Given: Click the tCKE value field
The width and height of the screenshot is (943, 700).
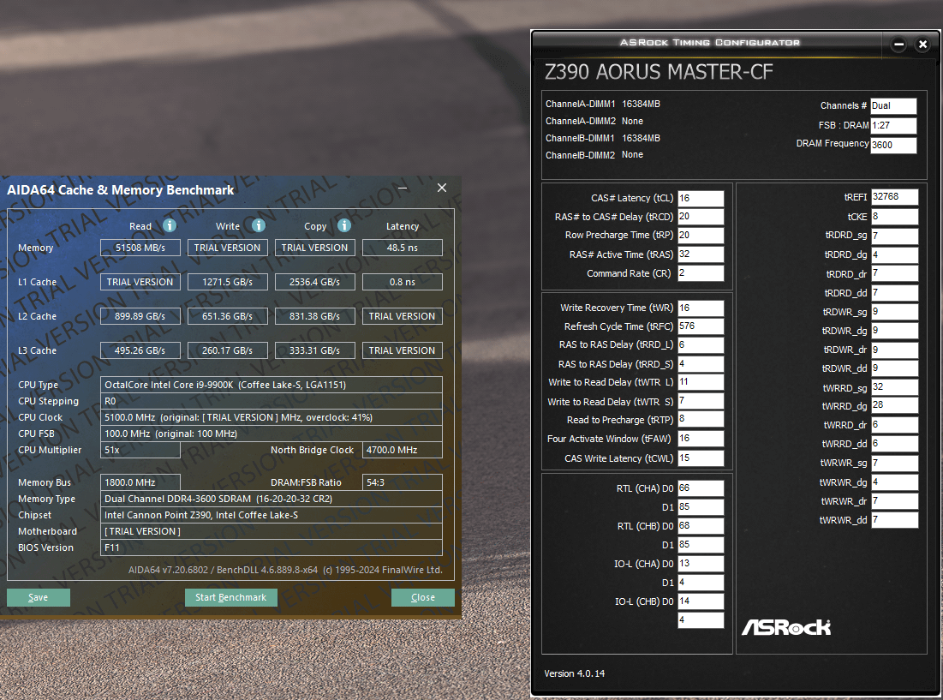Looking at the screenshot, I should coord(895,217).
